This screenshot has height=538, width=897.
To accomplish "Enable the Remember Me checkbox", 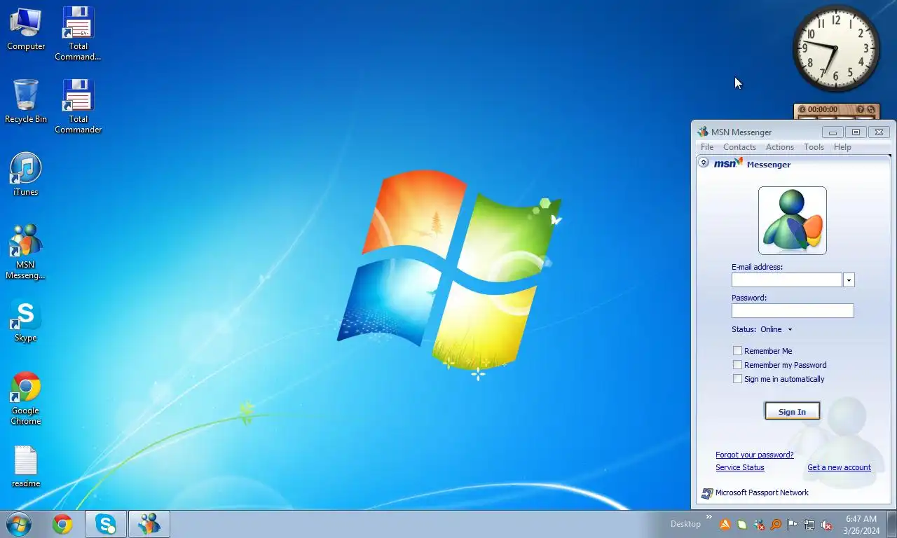I will pos(737,351).
